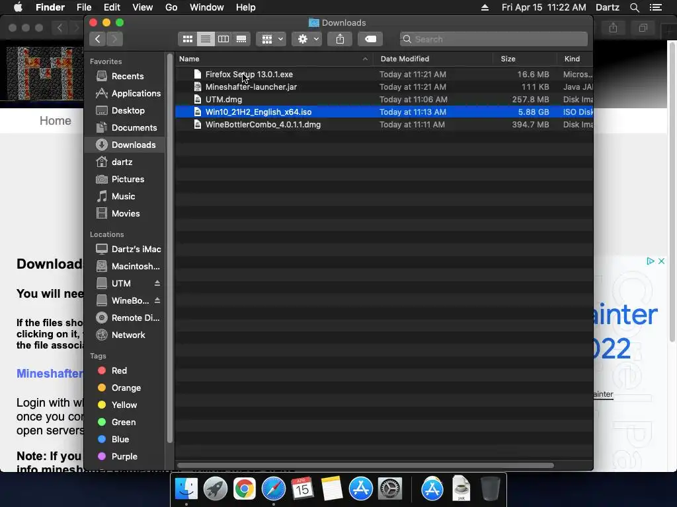Filter by Orange tag

[124, 388]
